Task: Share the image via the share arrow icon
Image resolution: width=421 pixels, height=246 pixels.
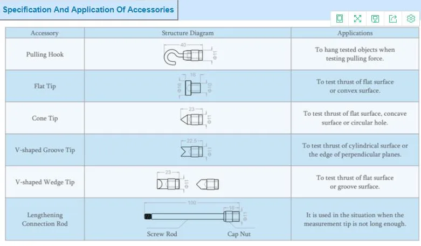Action: coord(393,19)
